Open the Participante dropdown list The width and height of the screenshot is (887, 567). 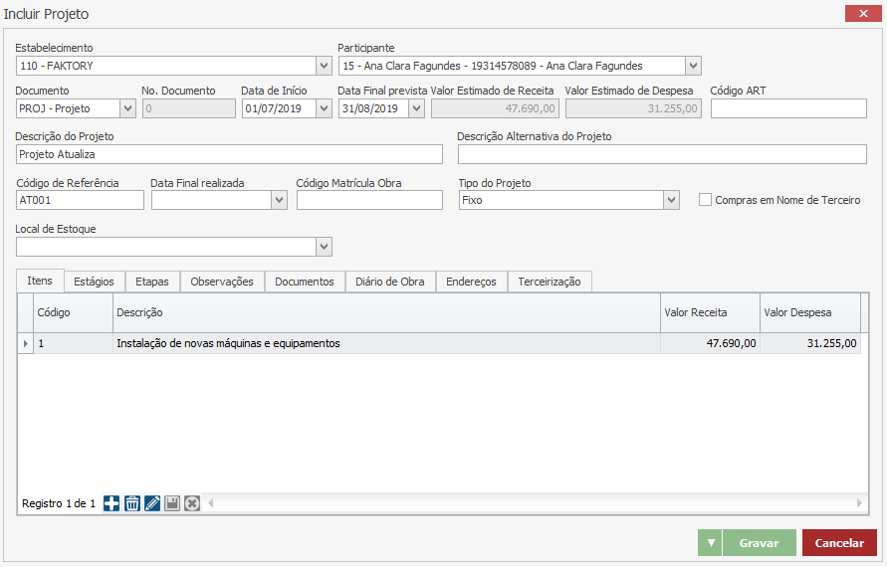point(694,67)
